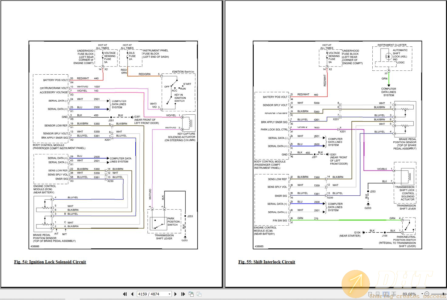
Task: Click the zoom slider track
Action: [x=439, y=294]
